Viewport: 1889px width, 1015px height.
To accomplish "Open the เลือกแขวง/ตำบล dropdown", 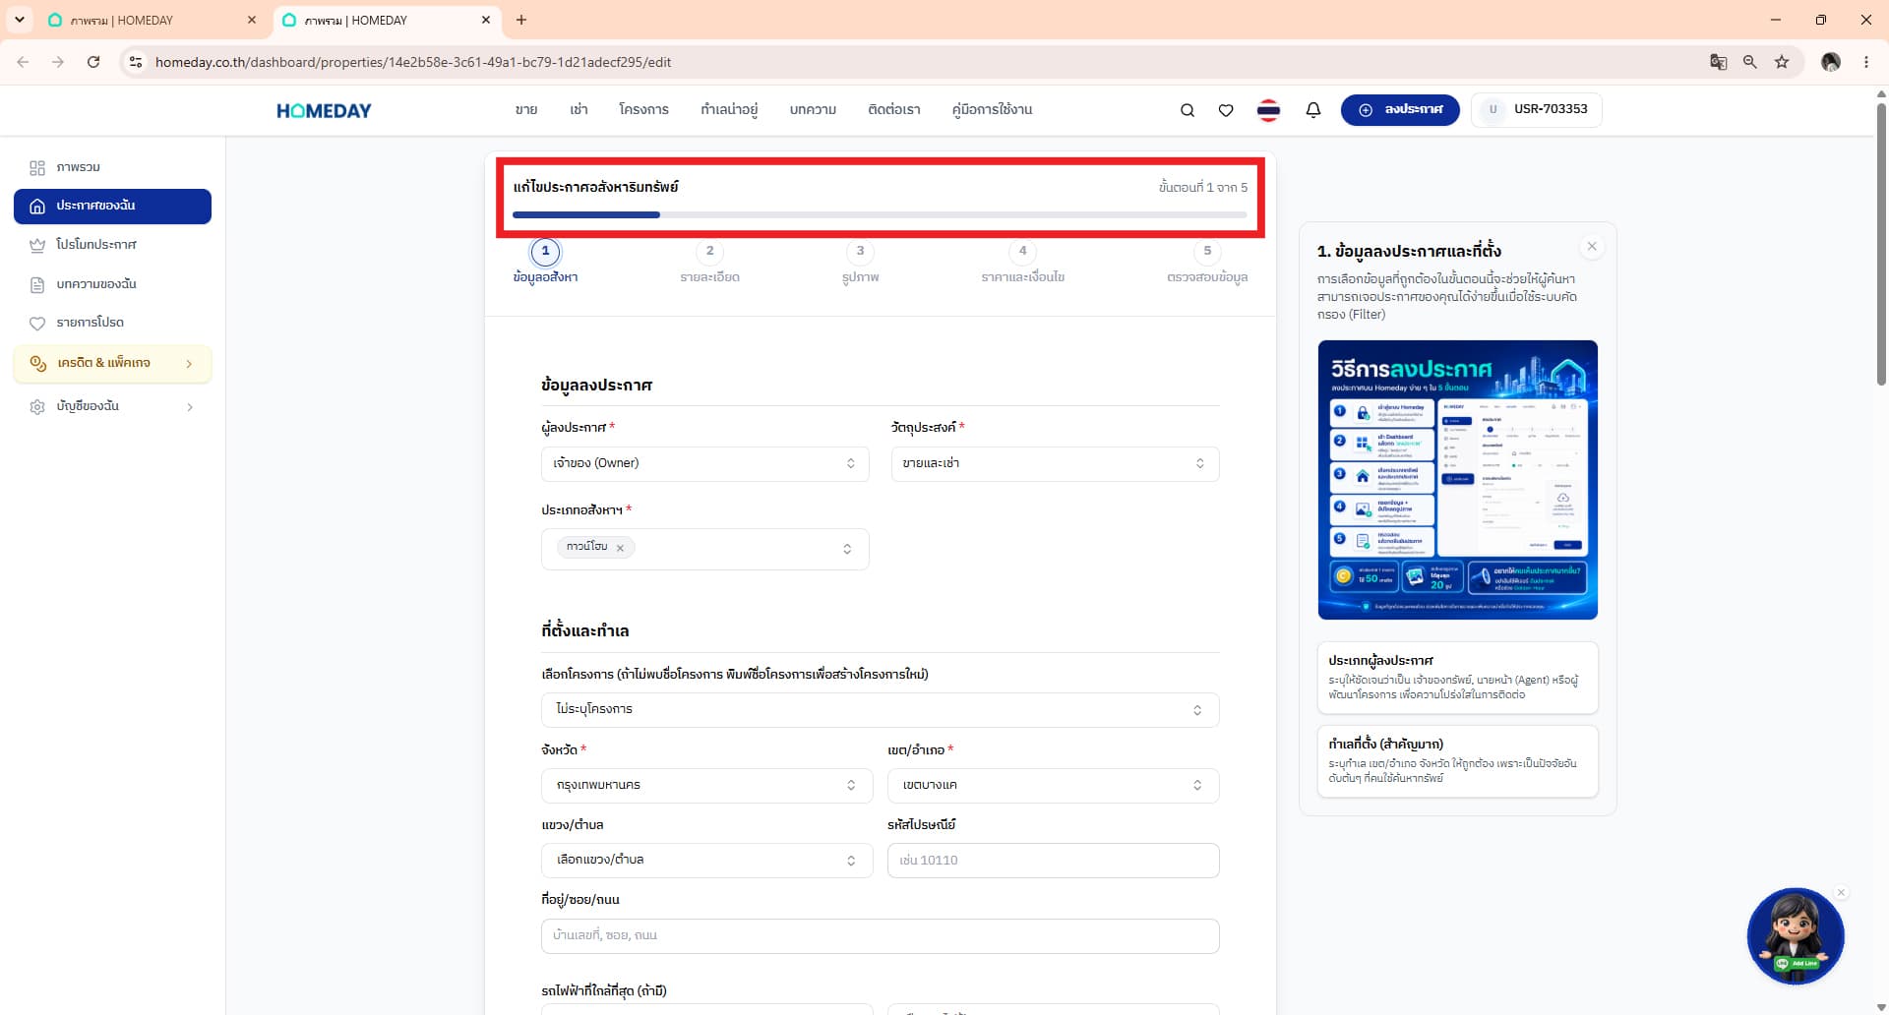I will [706, 861].
